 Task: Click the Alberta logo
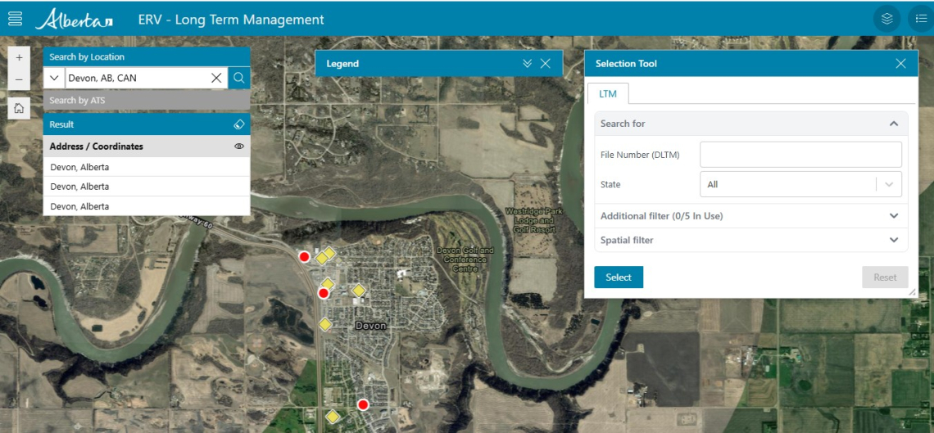tap(73, 19)
